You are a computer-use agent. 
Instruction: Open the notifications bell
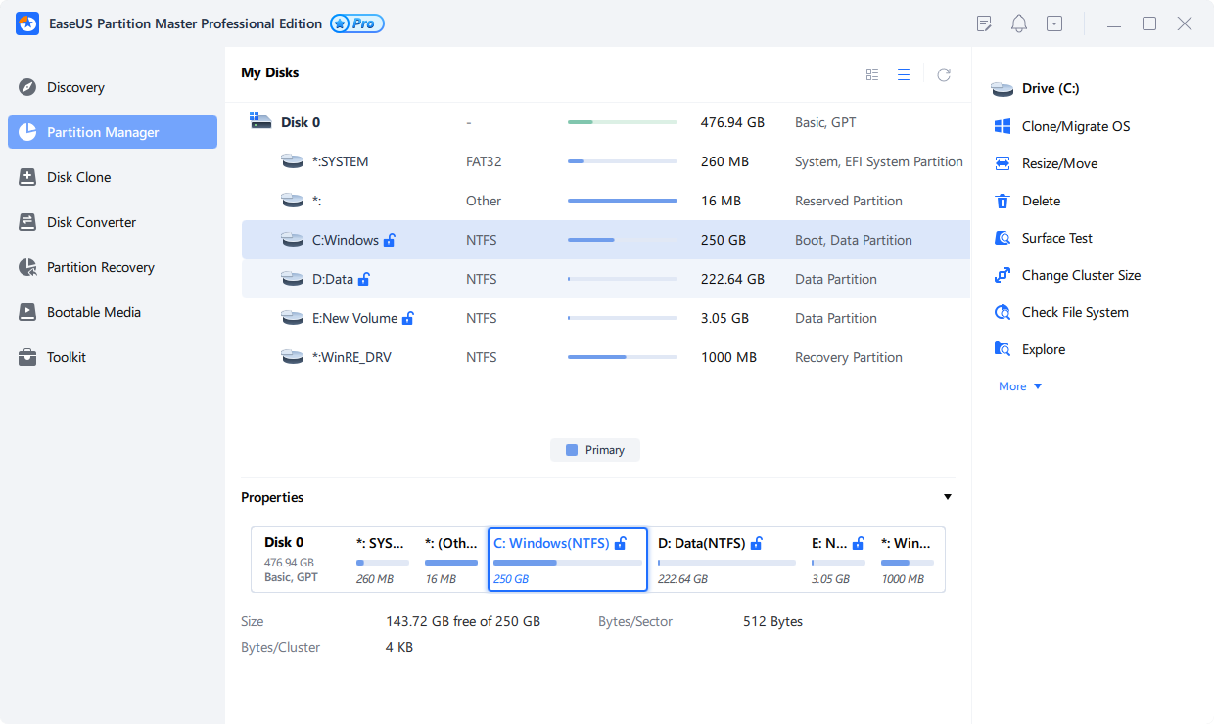[1018, 23]
